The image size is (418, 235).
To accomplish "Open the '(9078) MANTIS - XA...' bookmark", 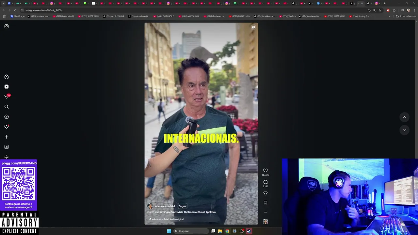I will (240, 16).
